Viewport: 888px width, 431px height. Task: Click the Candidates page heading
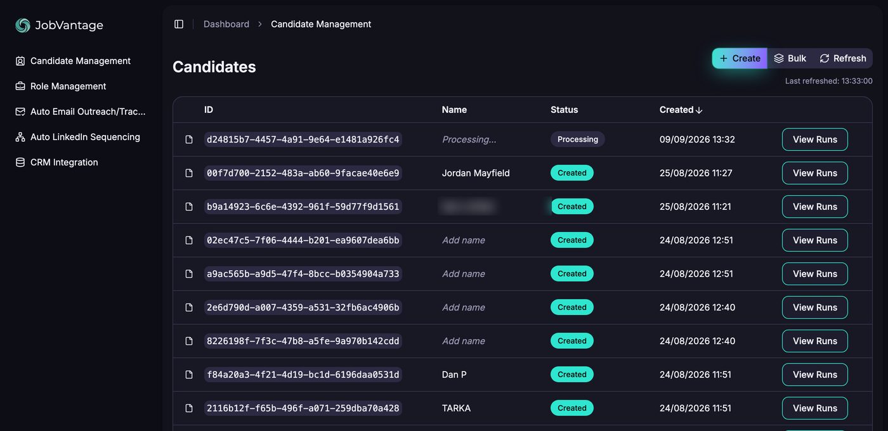point(214,67)
